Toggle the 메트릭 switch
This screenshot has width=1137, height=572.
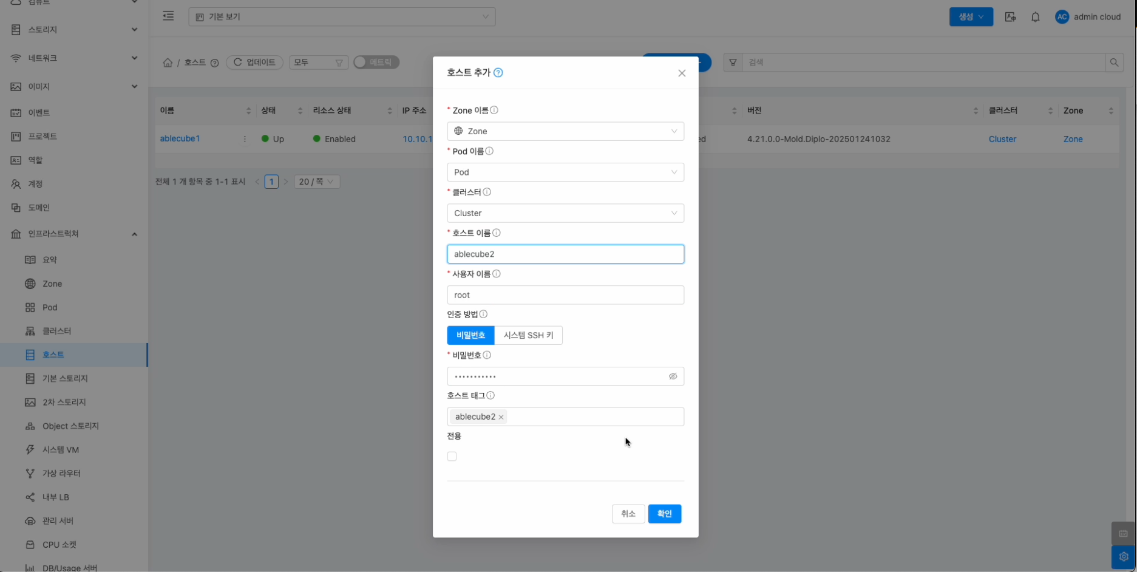coord(376,63)
